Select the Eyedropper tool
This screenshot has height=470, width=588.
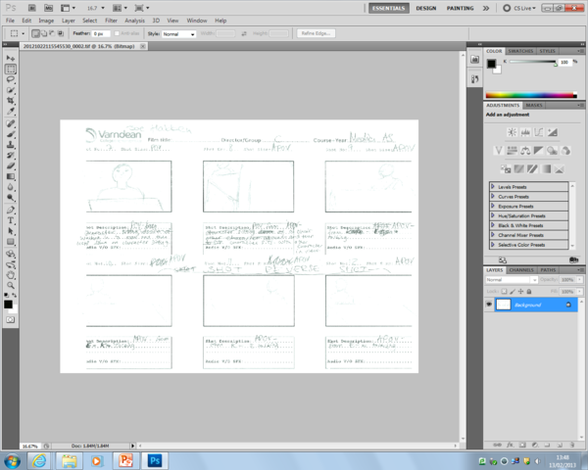[x=11, y=112]
